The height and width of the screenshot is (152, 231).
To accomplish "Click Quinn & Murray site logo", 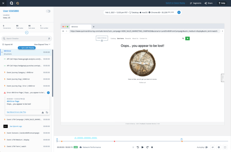I will pos(102,38).
